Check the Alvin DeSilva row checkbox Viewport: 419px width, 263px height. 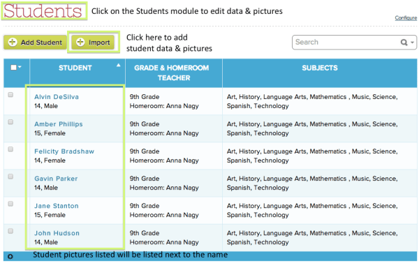coord(10,95)
